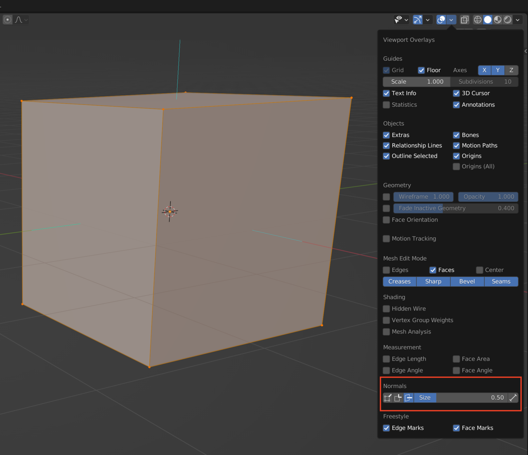Select Rendered viewport shading mode
Viewport: 528px width, 455px height.
[507, 19]
